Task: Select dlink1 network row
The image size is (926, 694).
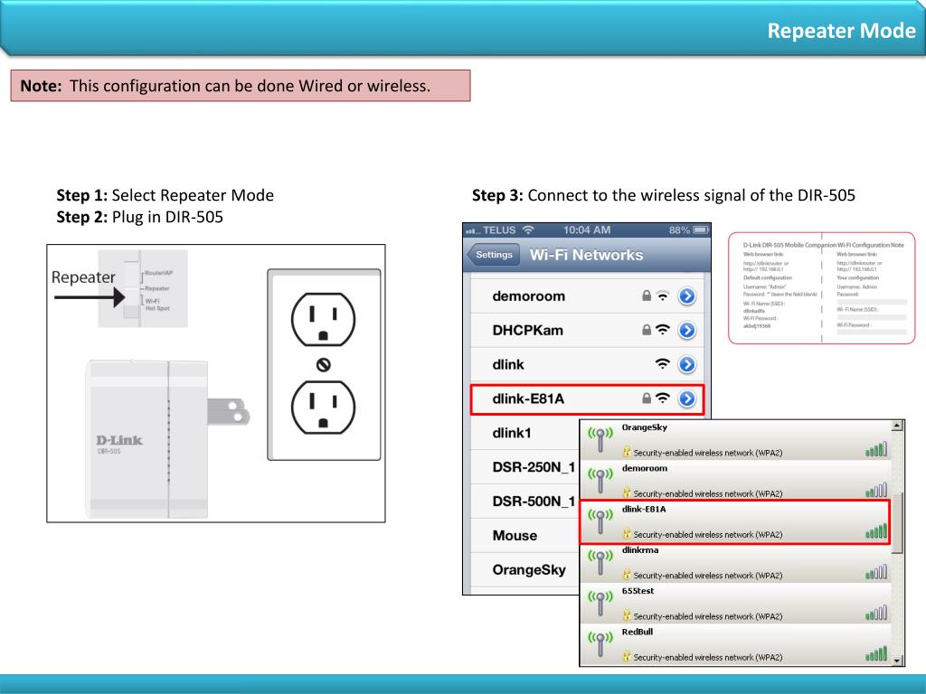Action: point(525,433)
